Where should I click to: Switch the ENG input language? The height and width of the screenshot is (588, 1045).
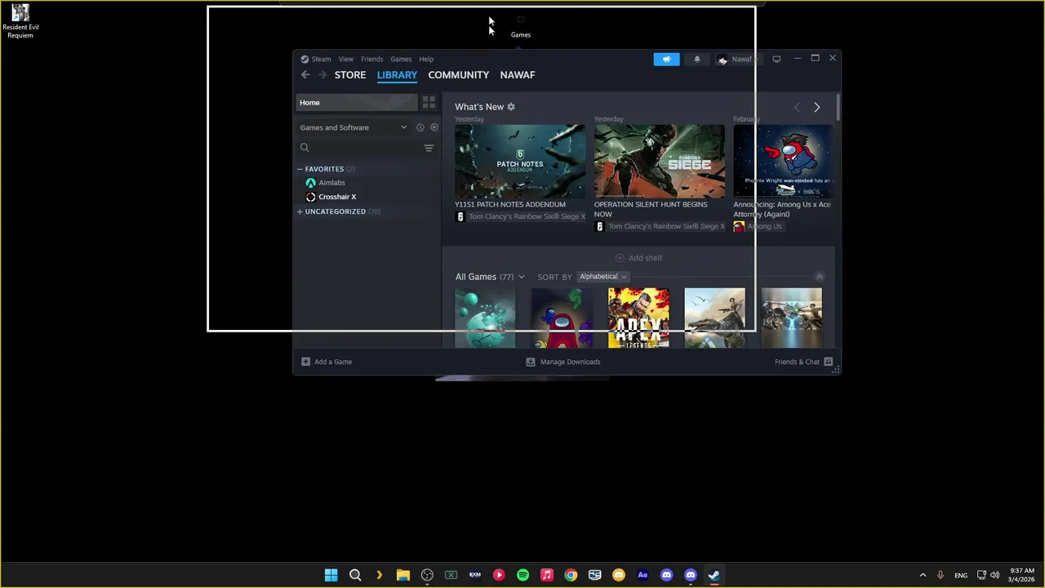coord(961,575)
